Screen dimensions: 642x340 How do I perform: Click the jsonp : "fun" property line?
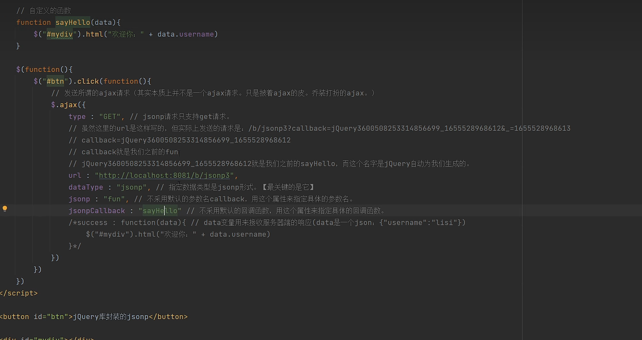96,199
